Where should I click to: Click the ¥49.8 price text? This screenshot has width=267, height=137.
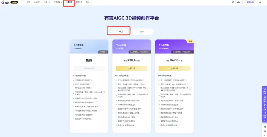pos(174,60)
